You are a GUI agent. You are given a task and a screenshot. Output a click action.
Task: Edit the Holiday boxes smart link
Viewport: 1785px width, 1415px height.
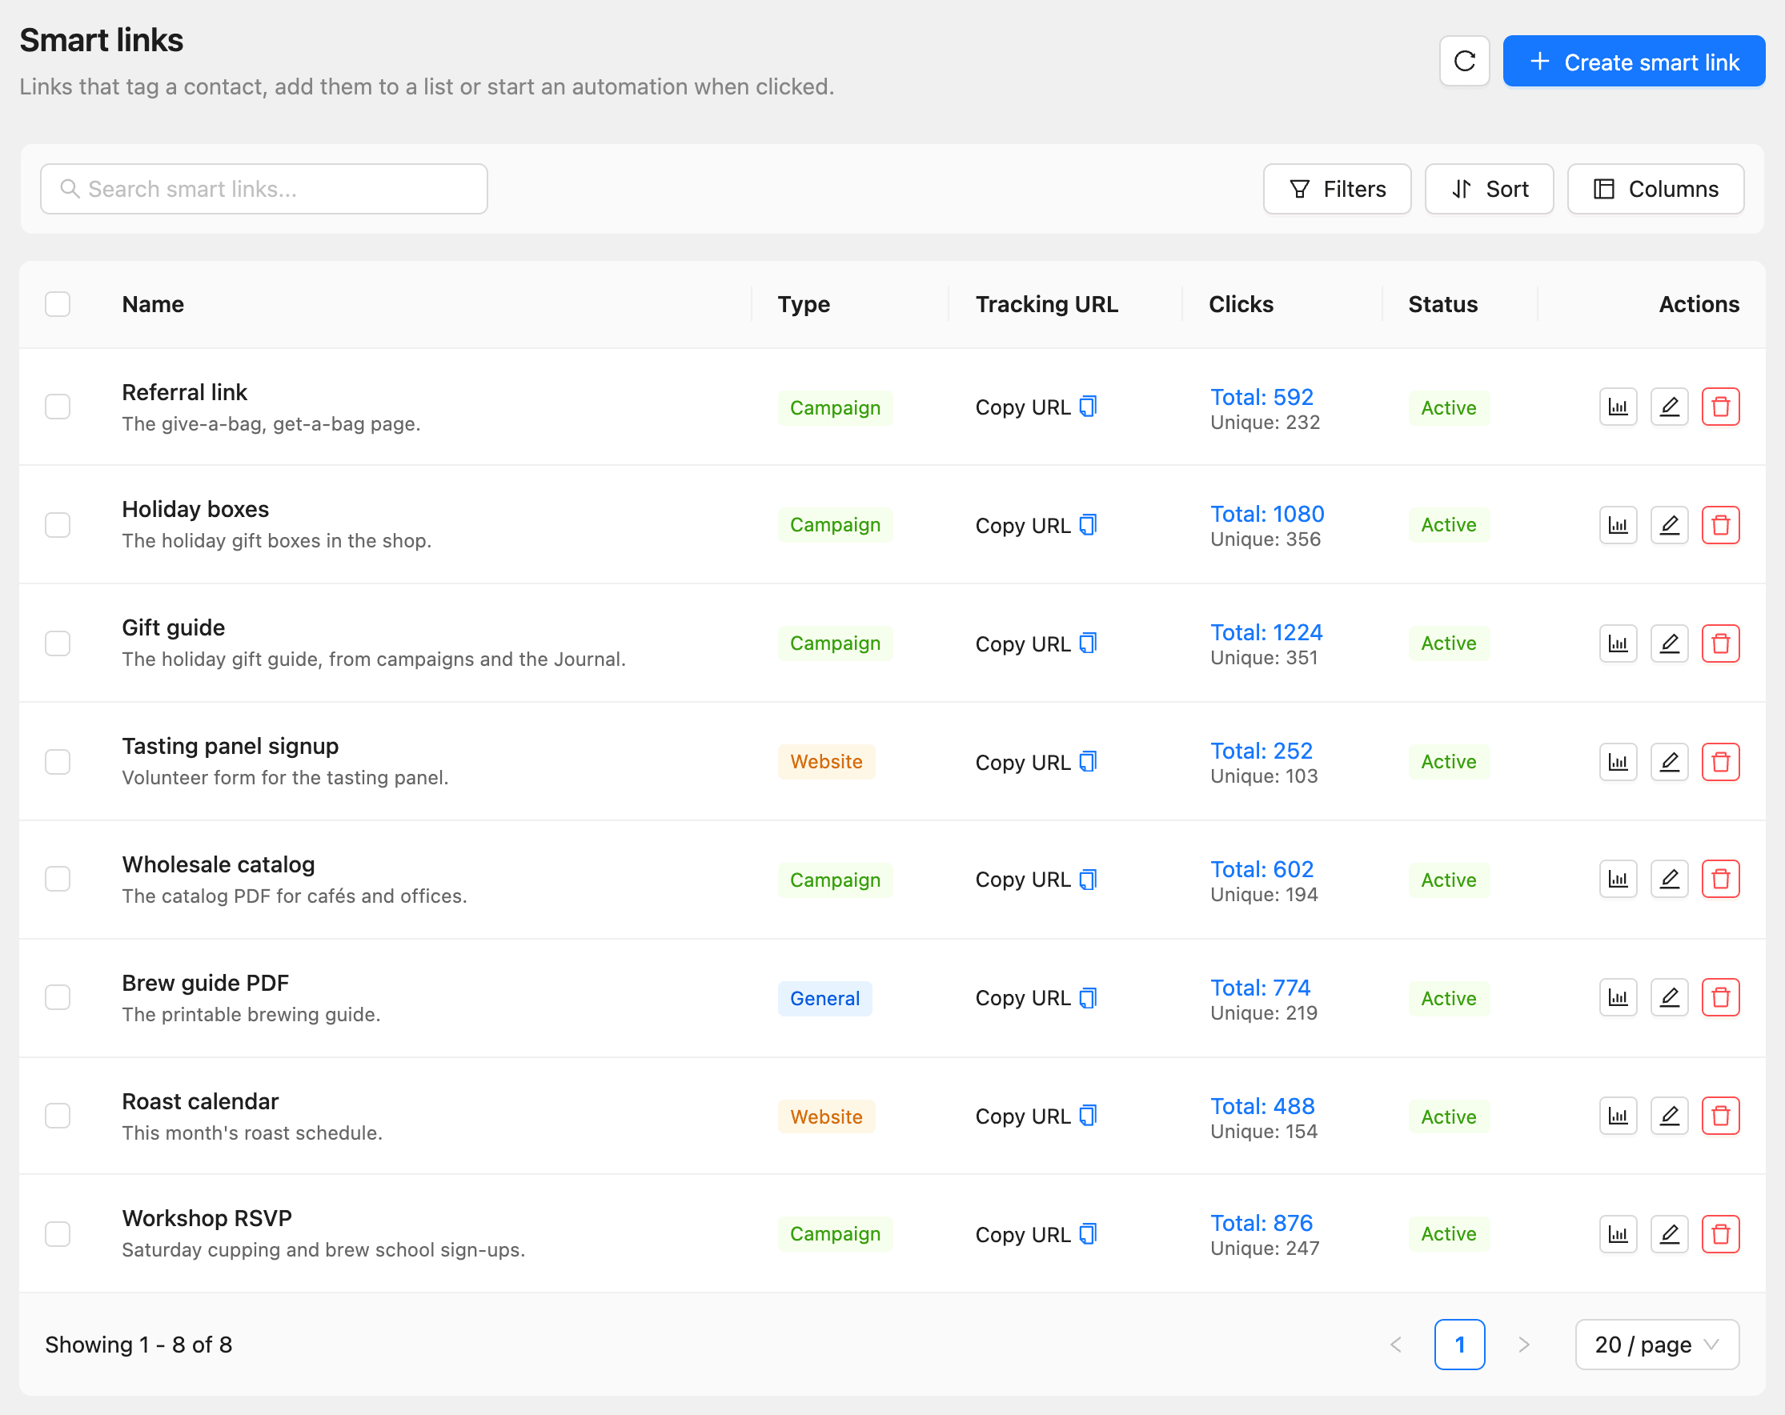click(x=1669, y=525)
